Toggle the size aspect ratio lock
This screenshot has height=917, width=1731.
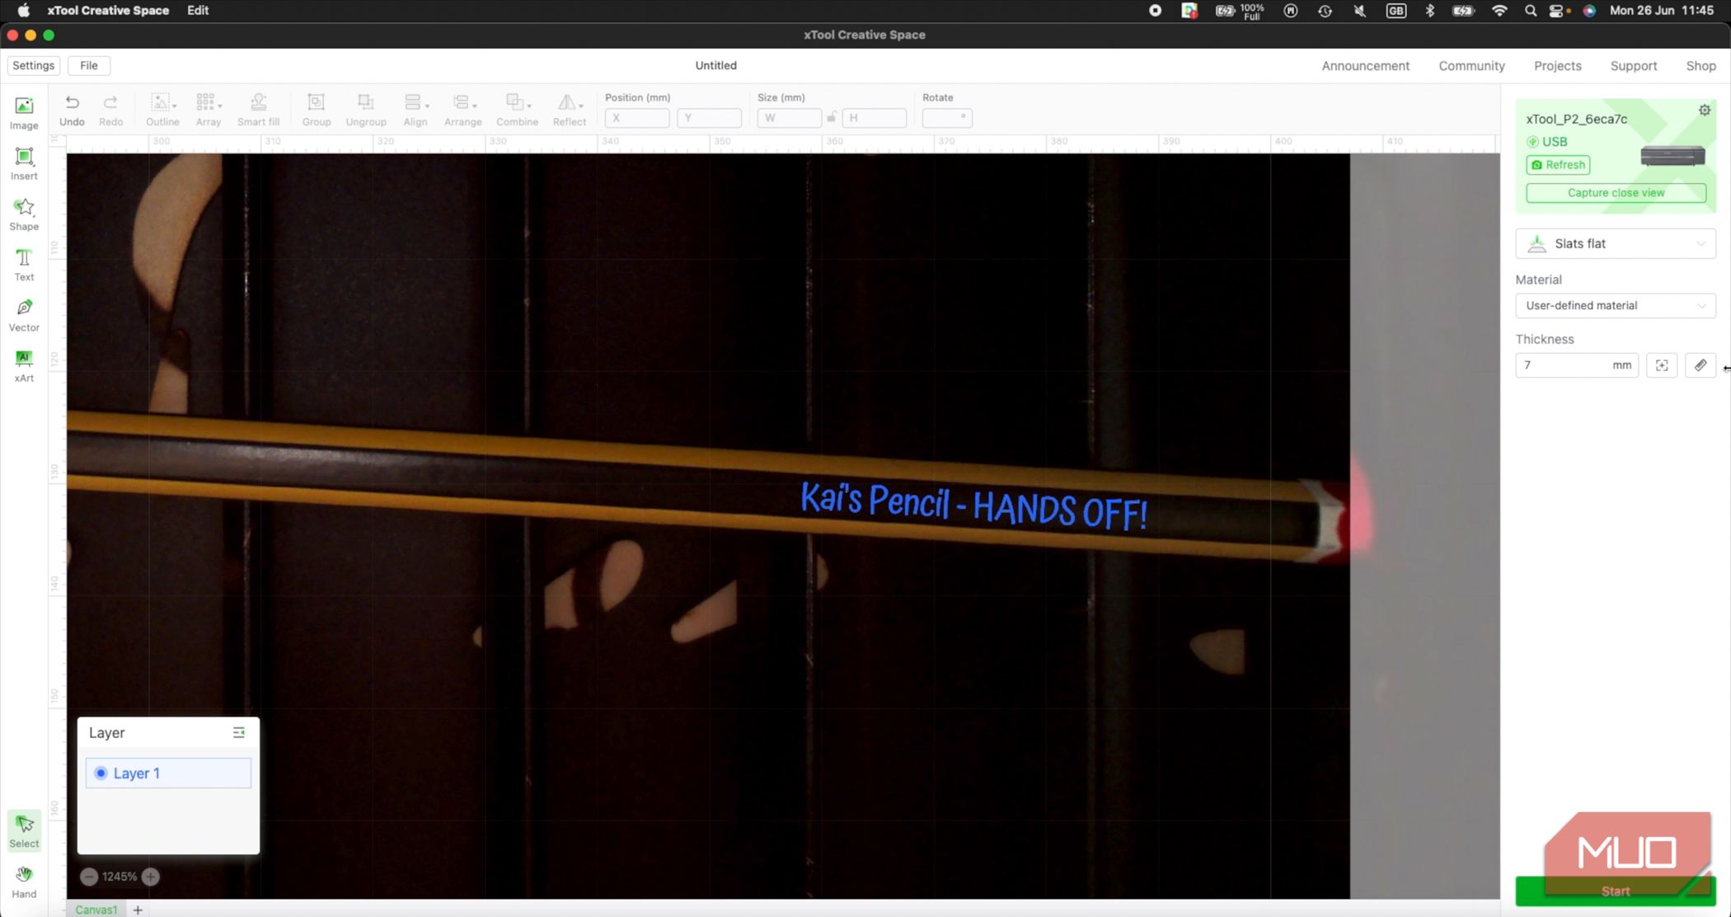pos(832,118)
